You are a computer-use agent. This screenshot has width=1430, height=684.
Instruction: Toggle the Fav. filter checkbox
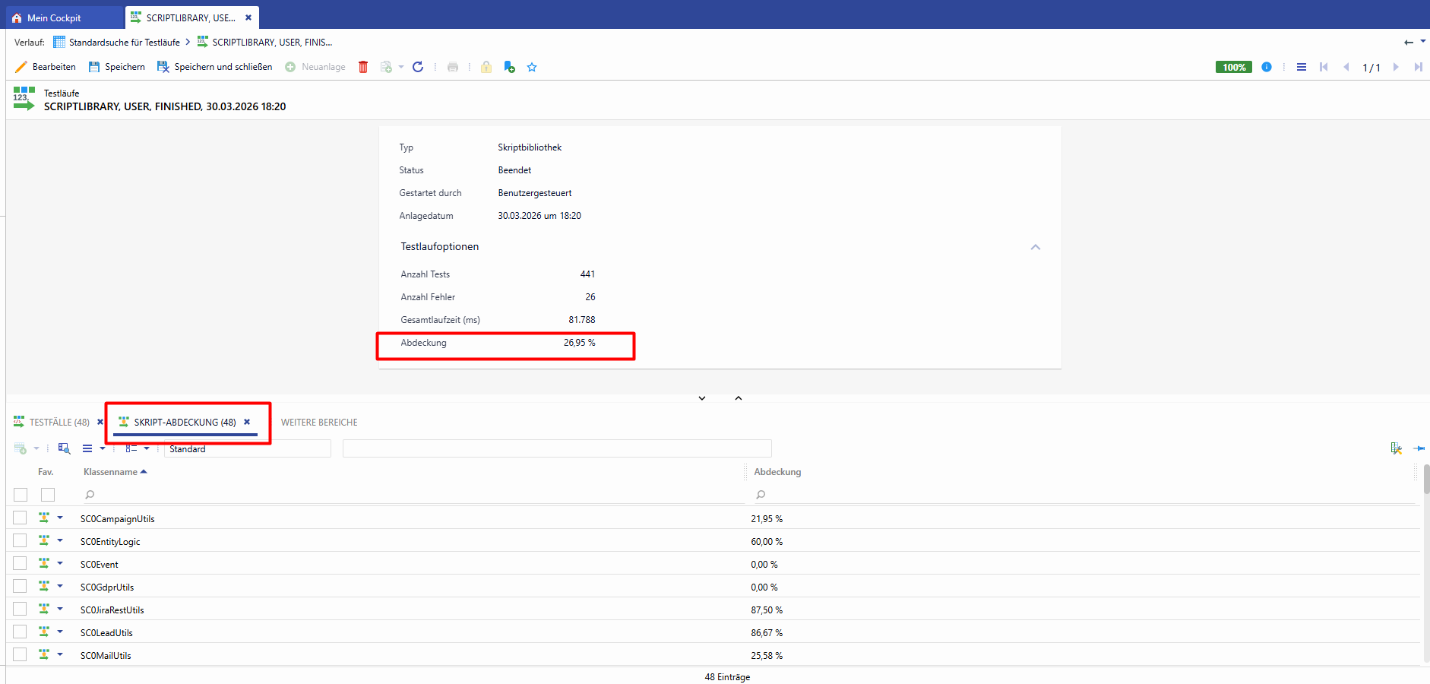pyautogui.click(x=48, y=495)
